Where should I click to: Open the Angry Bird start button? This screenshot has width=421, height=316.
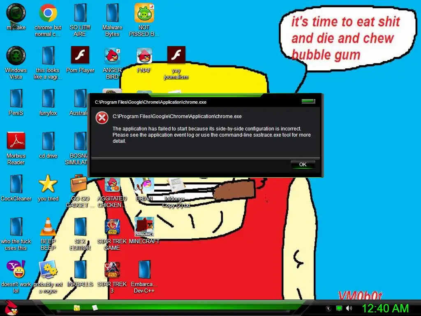tap(11, 308)
